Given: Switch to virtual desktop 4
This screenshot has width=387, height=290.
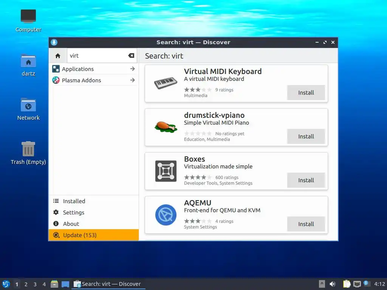Looking at the screenshot, I should coord(44,284).
